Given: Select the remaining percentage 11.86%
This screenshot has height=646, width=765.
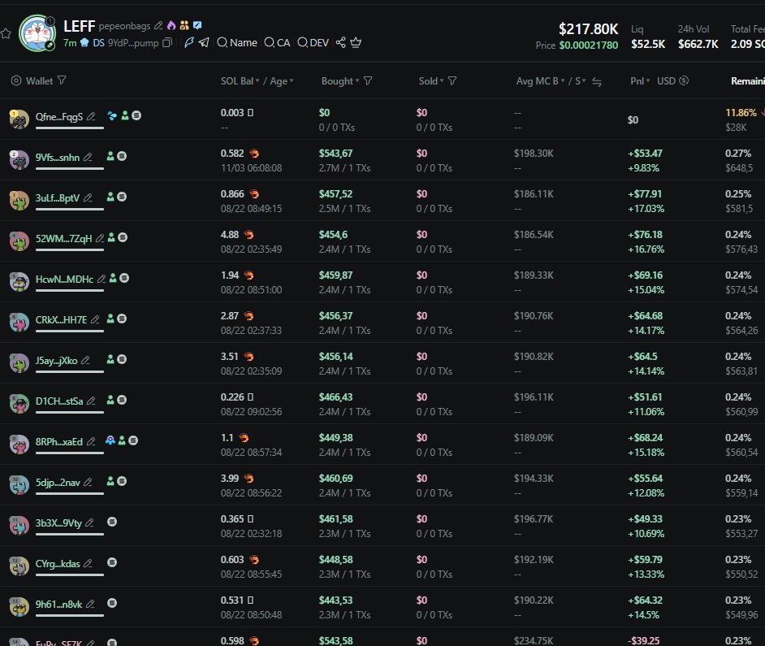Looking at the screenshot, I should (x=741, y=113).
